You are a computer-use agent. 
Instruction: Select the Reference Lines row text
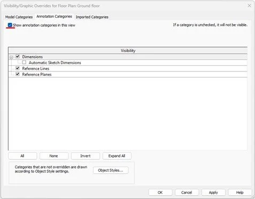pyautogui.click(x=36, y=68)
